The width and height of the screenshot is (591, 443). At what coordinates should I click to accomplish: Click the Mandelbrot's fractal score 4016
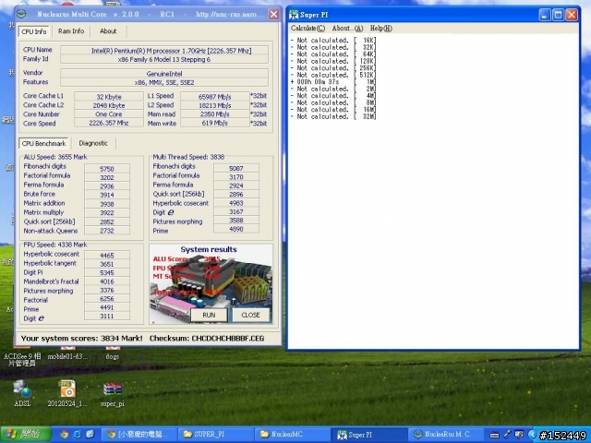[x=107, y=281]
